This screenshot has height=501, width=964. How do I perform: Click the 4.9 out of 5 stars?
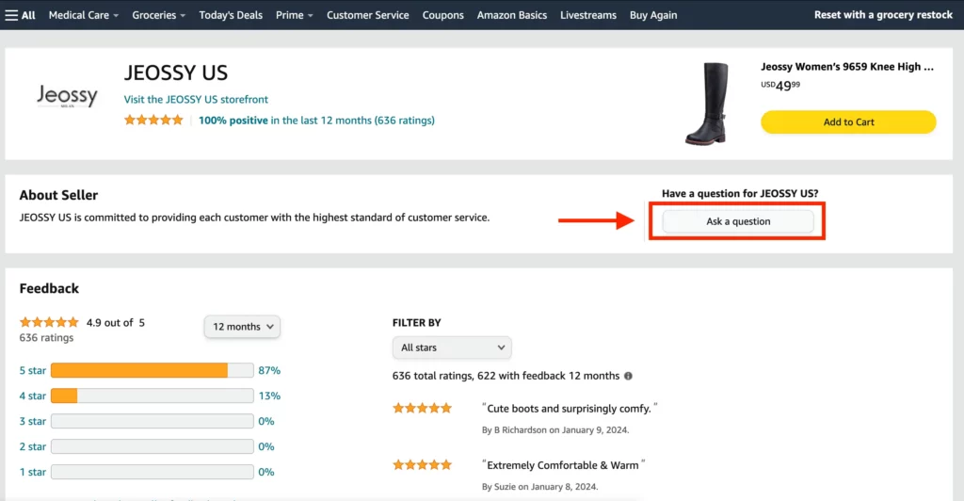pyautogui.click(x=49, y=322)
